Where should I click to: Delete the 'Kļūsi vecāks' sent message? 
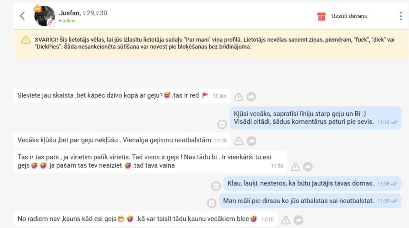tap(222, 124)
